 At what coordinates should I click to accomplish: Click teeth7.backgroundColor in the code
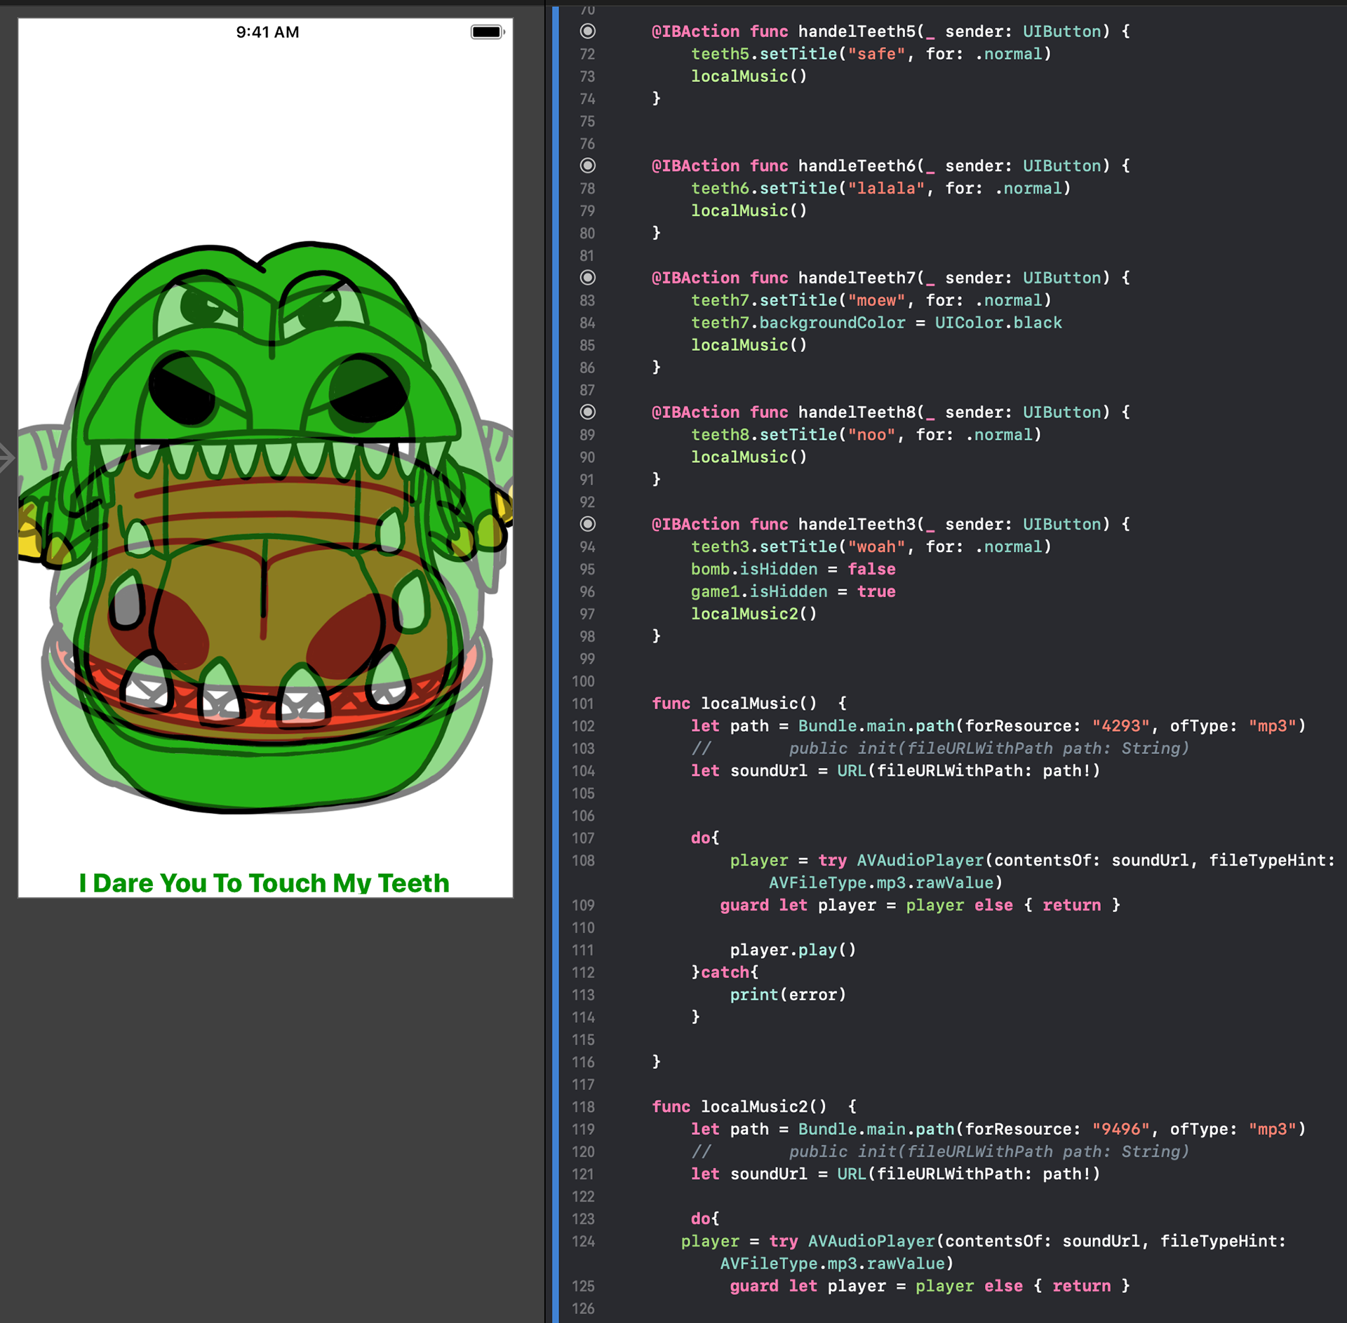(798, 323)
